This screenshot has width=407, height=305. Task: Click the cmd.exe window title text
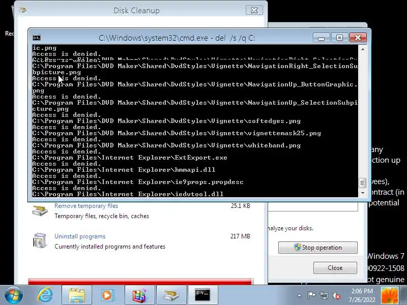(177, 38)
